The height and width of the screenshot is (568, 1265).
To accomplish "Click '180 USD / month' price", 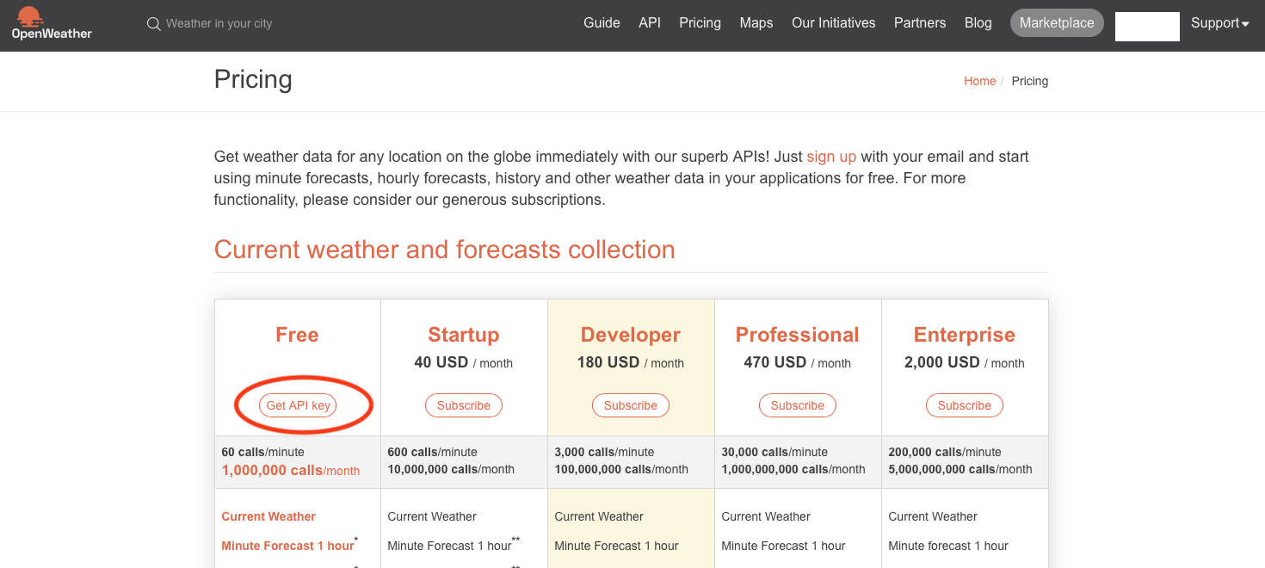I will point(631,362).
